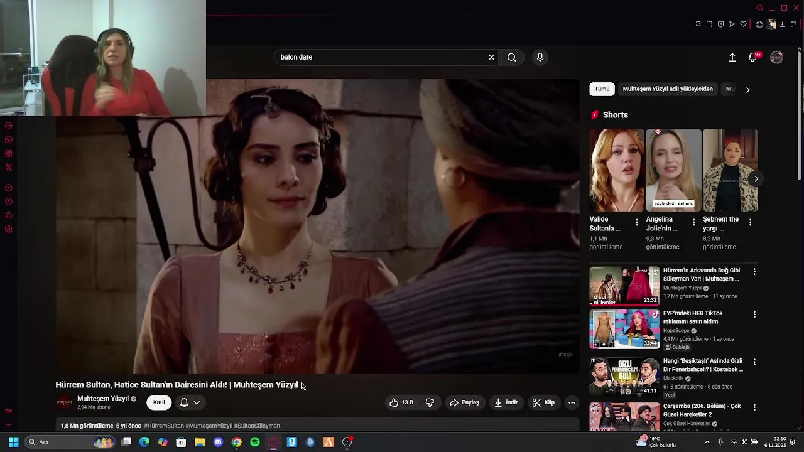Open options for 'Hürrem'in Arkasında' video

(x=754, y=272)
